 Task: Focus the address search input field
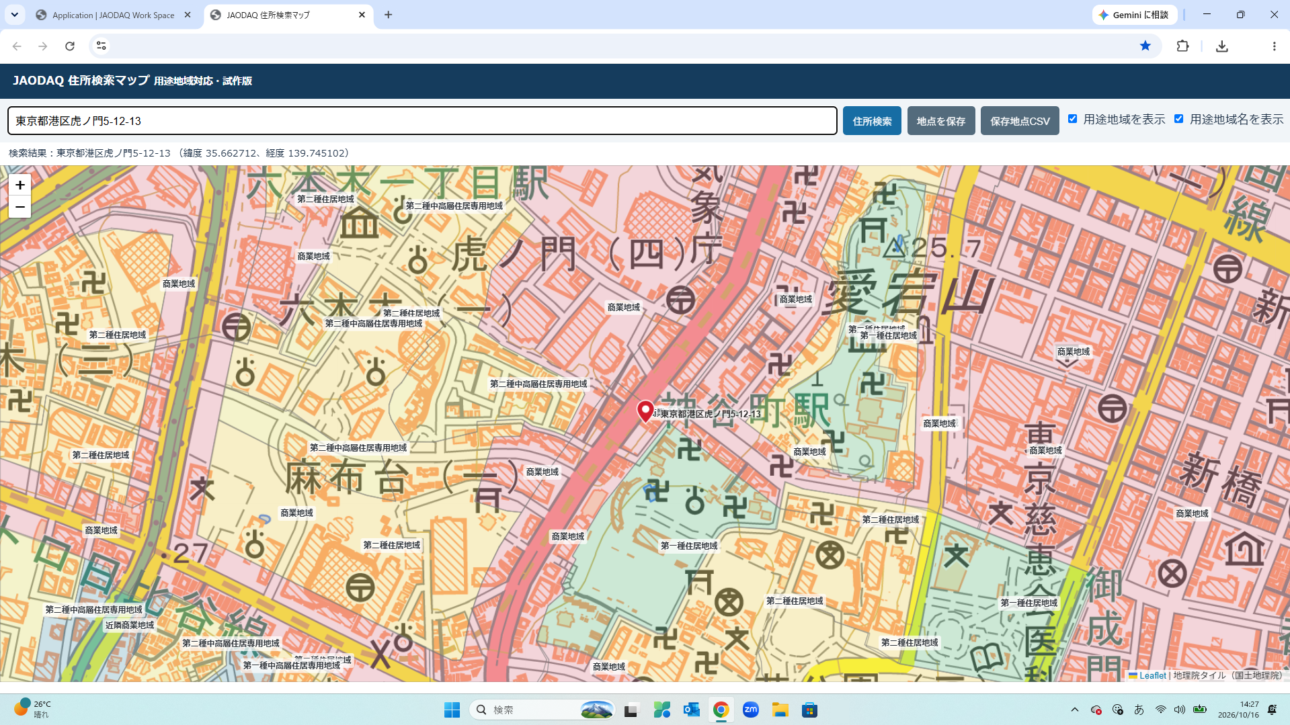coord(422,121)
